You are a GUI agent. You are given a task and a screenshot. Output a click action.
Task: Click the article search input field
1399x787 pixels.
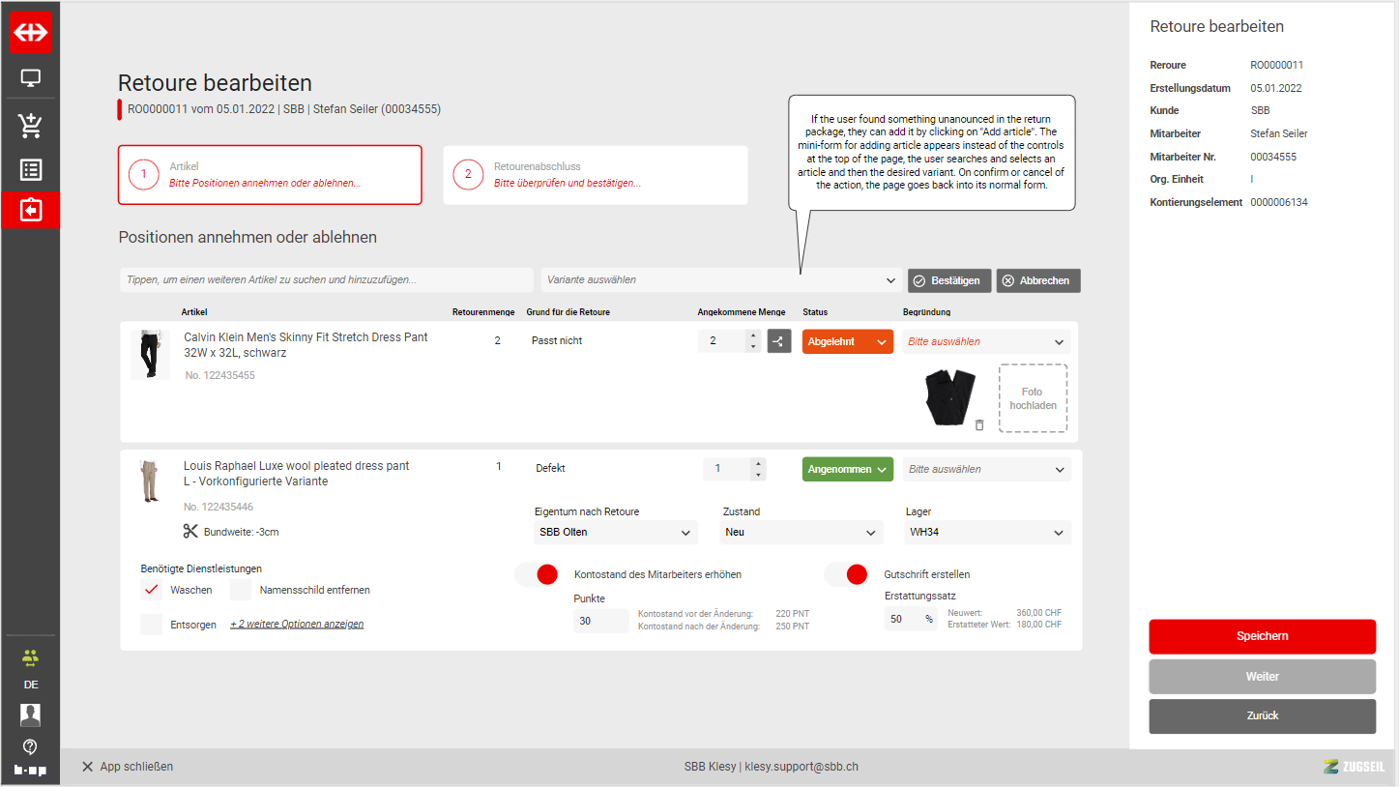tap(327, 280)
